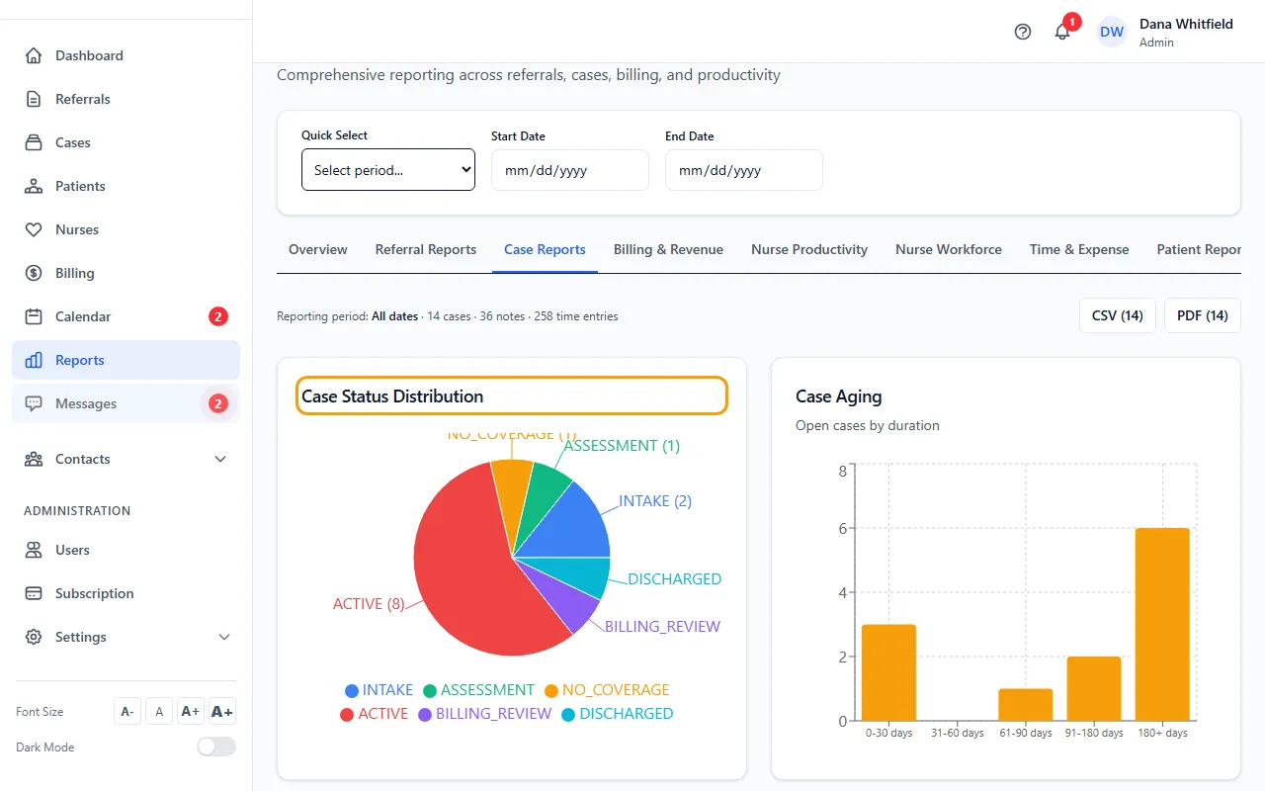Click the 61-90 days bar
This screenshot has height=791, width=1265.
coord(1026,704)
